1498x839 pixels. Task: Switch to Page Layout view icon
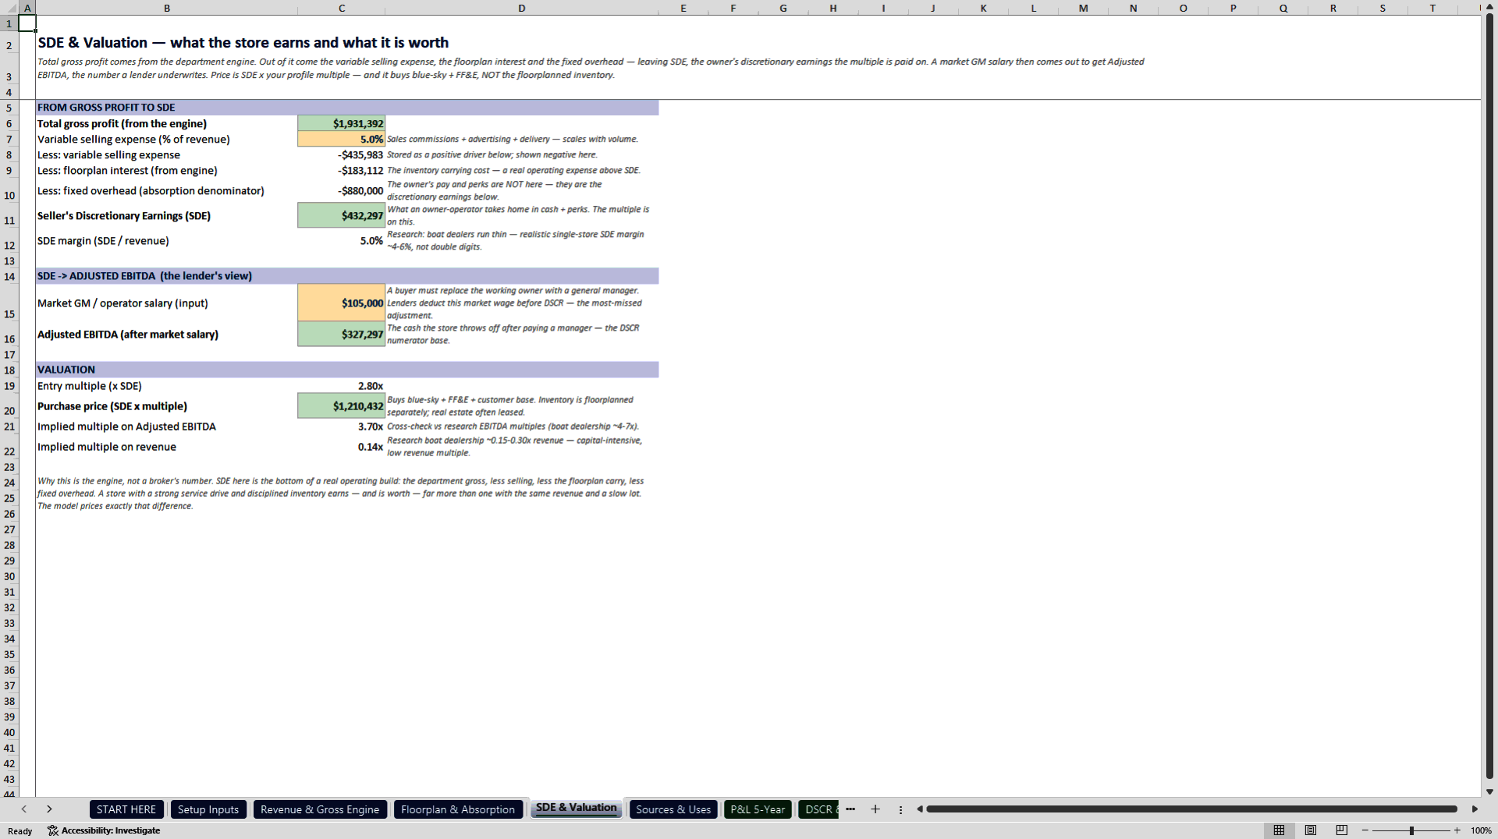[1311, 830]
